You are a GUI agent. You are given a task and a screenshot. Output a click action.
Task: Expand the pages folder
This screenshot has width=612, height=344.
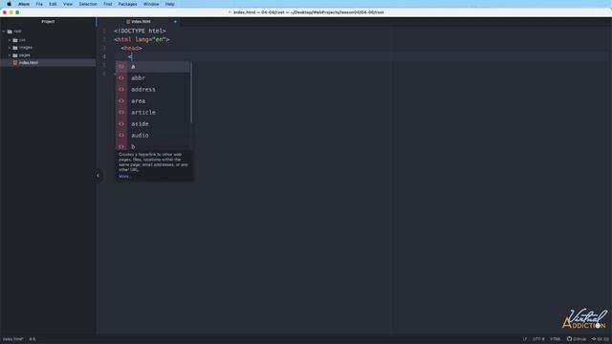pos(10,55)
